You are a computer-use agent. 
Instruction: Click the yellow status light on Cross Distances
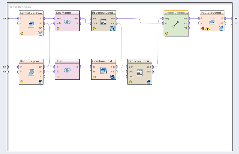(x=167, y=33)
